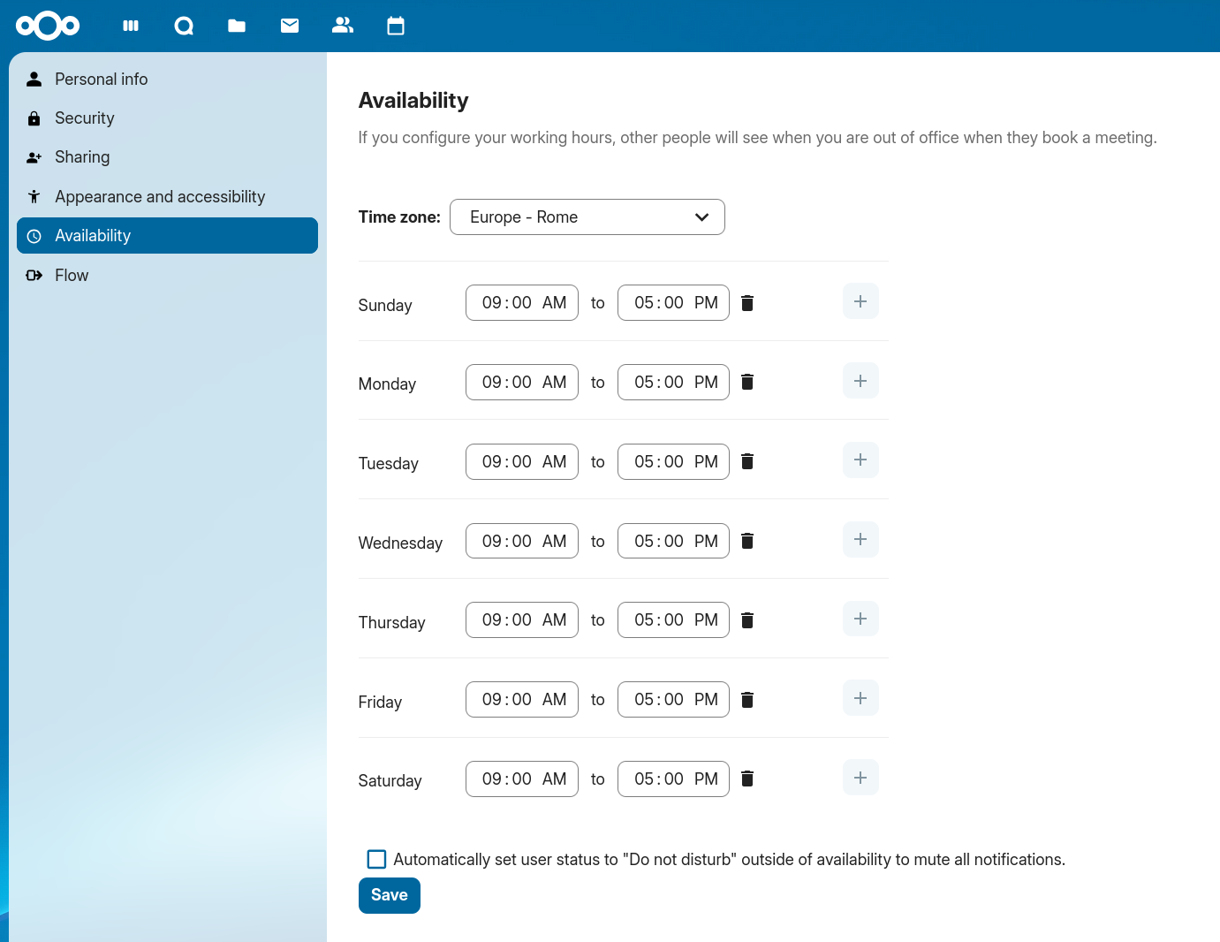
Task: Enable automatic Do not disturb outside availability
Action: (x=376, y=858)
